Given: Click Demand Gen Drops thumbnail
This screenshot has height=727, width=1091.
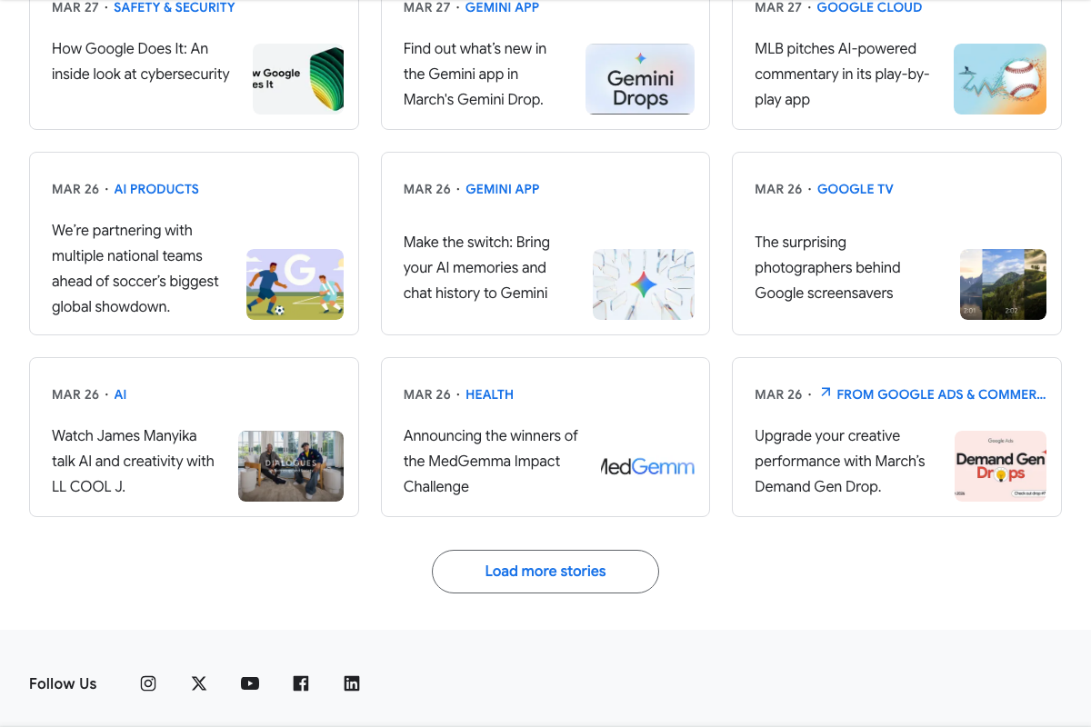Looking at the screenshot, I should point(1000,466).
